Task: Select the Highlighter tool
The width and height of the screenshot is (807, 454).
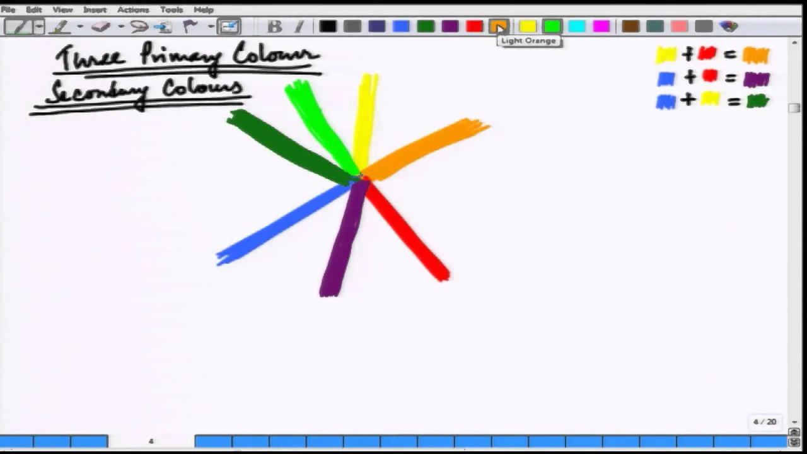Action: pos(61,26)
